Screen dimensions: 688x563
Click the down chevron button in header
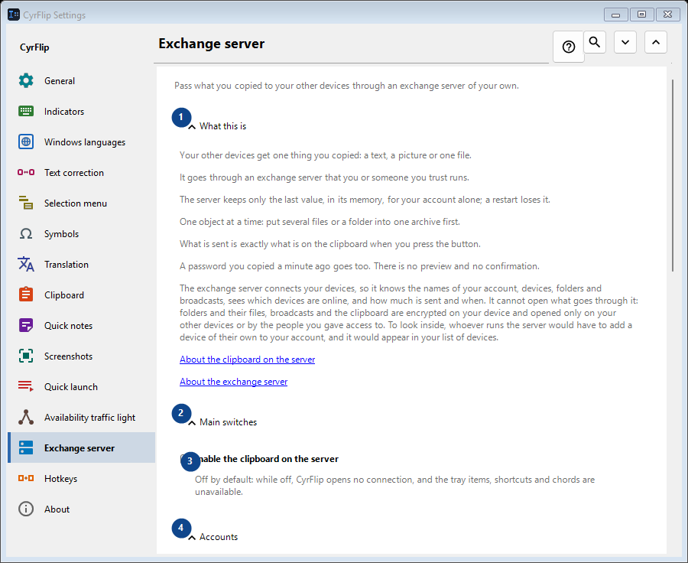pos(625,42)
